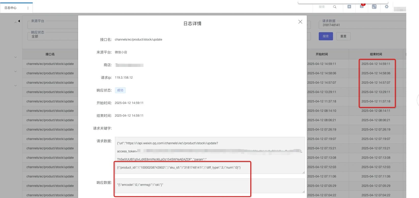Click start time cell 2025-04-12 13:29:11

click(322, 92)
